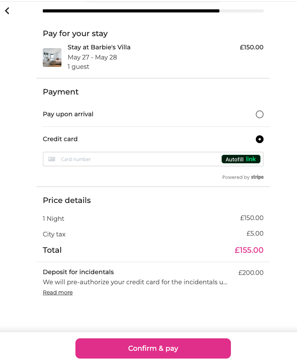Select the Pay upon arrival radio button
This screenshot has height=364, width=297.
tap(260, 114)
